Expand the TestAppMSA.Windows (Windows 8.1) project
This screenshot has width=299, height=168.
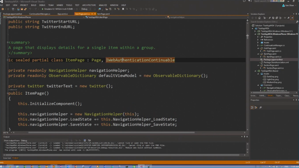coord(255,31)
